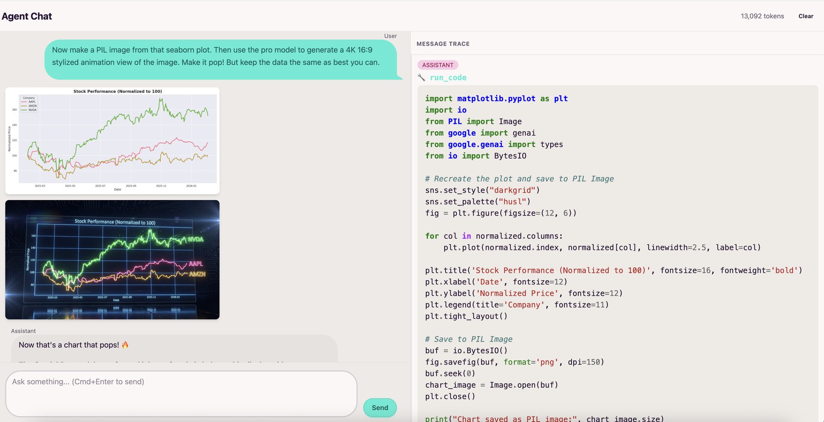Image resolution: width=824 pixels, height=422 pixels.
Task: Click the wrench icon beside run_code
Action: (422, 77)
